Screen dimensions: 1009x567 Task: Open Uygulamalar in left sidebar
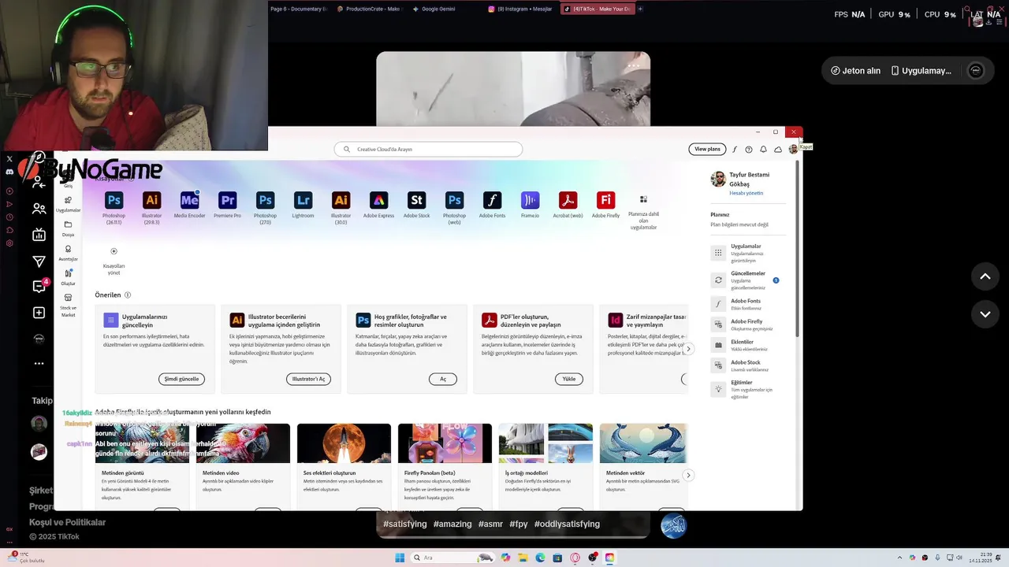[69, 204]
